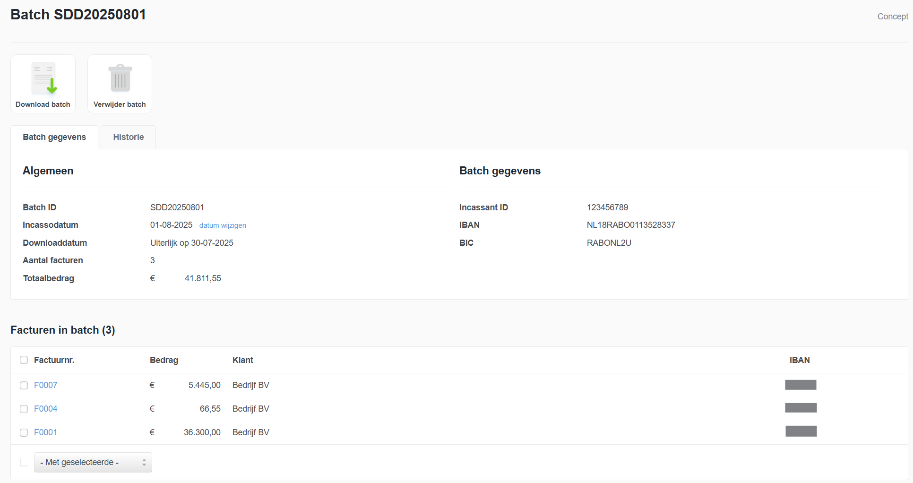The height and width of the screenshot is (483, 913).
Task: Click the Klant column header
Action: [242, 360]
